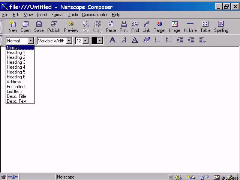Open the Edit menu

click(x=16, y=15)
